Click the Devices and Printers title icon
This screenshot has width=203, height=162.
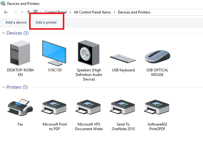pyautogui.click(x=3, y=3)
